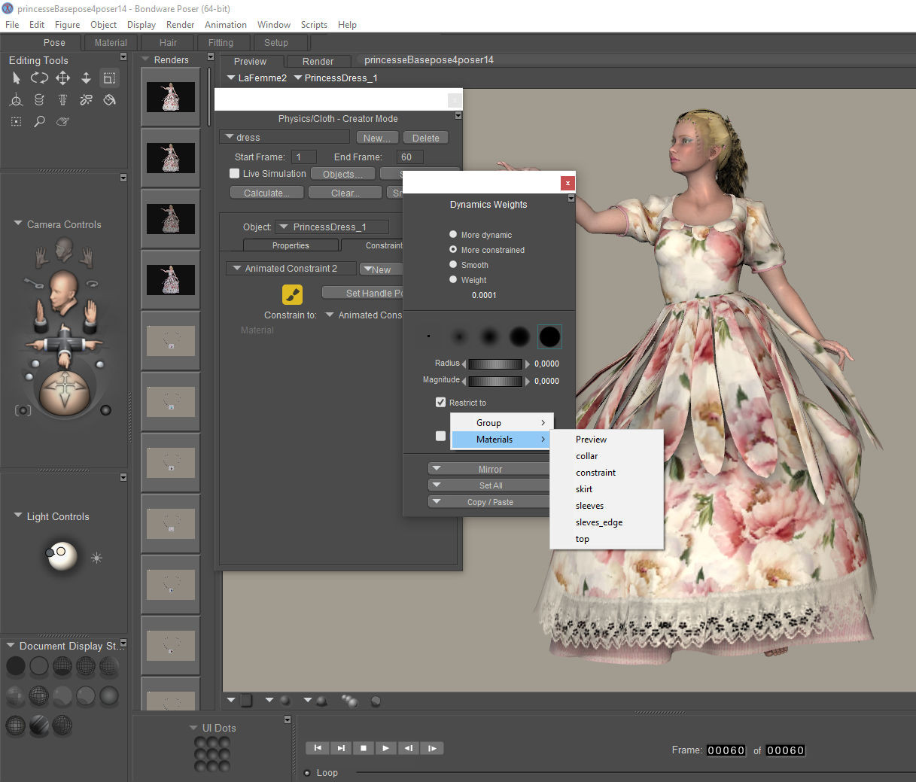Enable the Live Simulation checkbox

click(234, 173)
